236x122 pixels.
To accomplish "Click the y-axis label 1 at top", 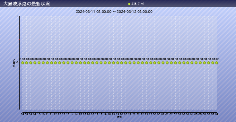I will pos(17,16).
